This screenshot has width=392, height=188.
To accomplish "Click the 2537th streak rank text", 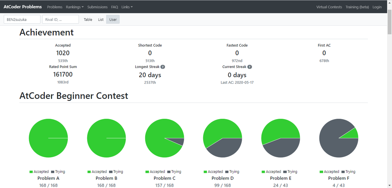I will [150, 83].
